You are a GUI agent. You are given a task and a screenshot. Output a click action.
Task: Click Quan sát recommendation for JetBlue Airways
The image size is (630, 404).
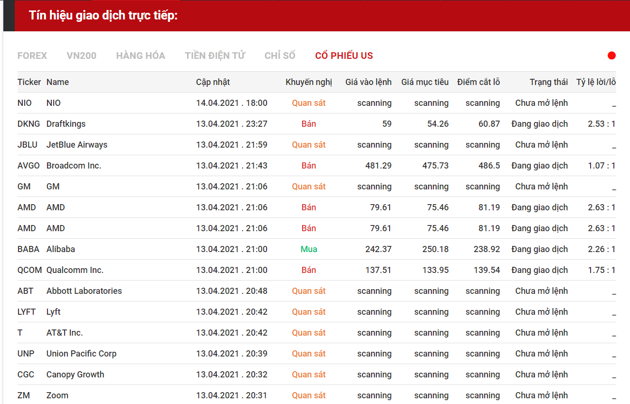309,145
